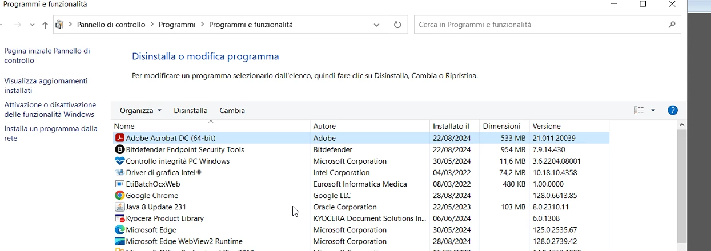This screenshot has height=251, width=711.
Task: Click the Disinstalla toolbar button
Action: tap(191, 110)
